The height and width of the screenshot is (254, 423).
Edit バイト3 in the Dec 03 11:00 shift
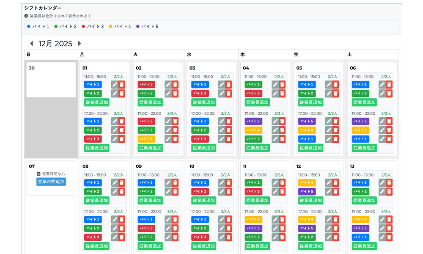[222, 94]
